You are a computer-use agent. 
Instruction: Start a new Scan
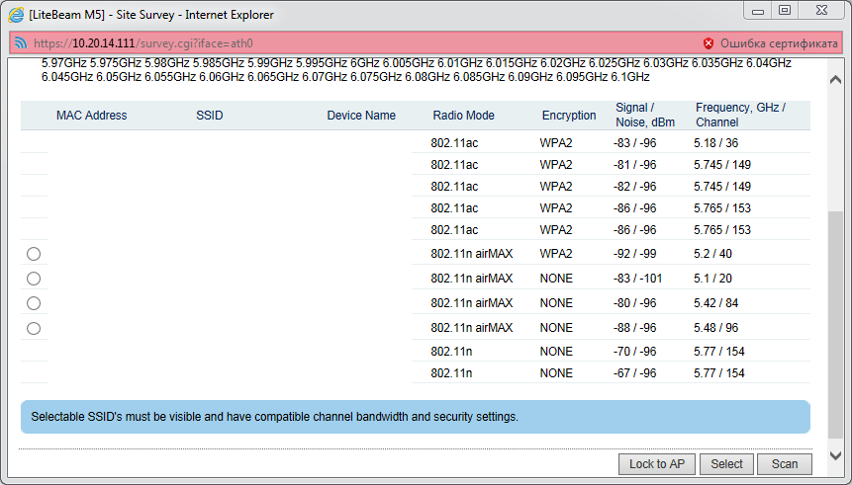785,464
